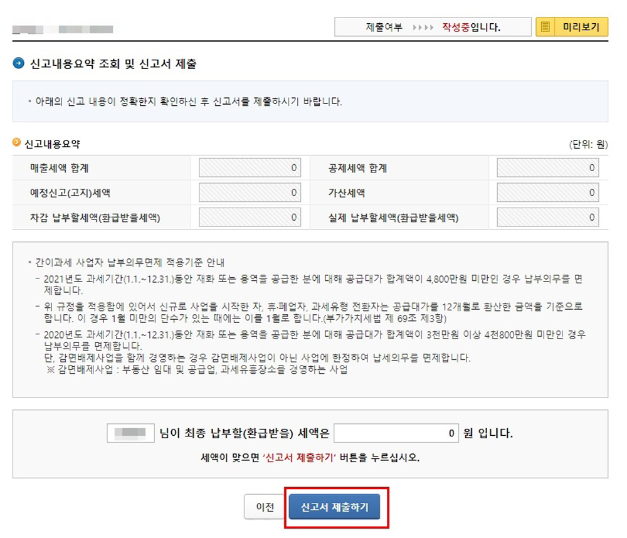Click the red 작성중 status text

tap(456, 27)
